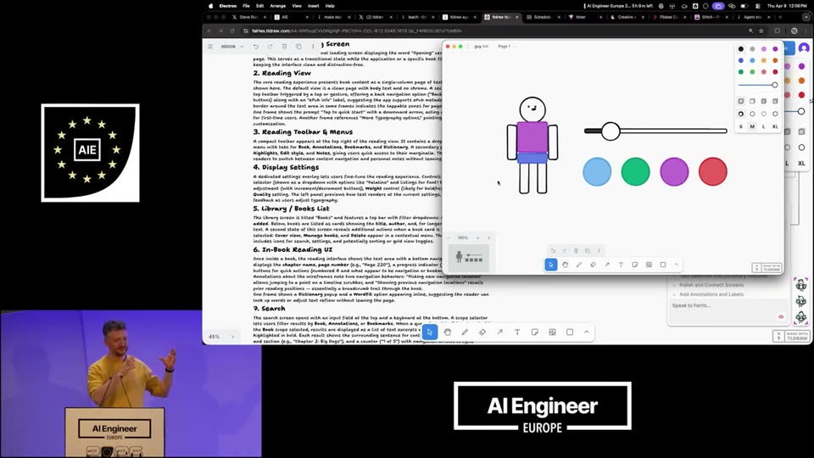
Task: Open the Page 1 dropdown in guy.tldr
Action: 505,46
